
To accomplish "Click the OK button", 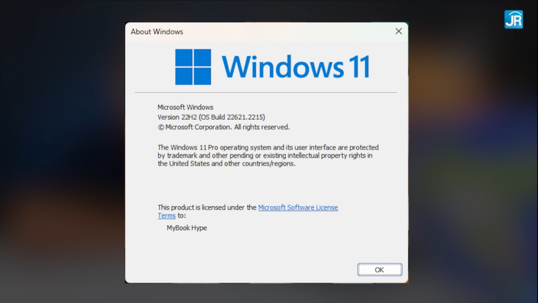I will click(380, 270).
